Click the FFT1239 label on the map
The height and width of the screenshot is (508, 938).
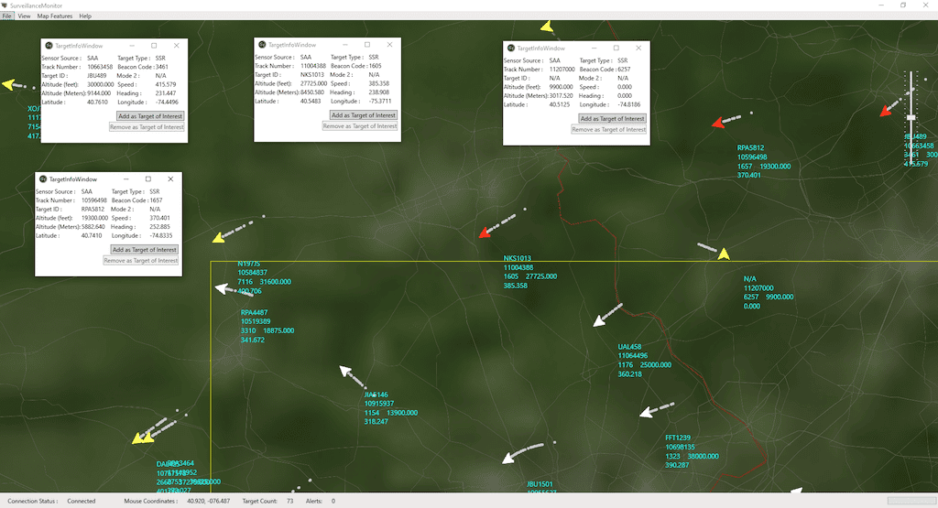click(678, 438)
